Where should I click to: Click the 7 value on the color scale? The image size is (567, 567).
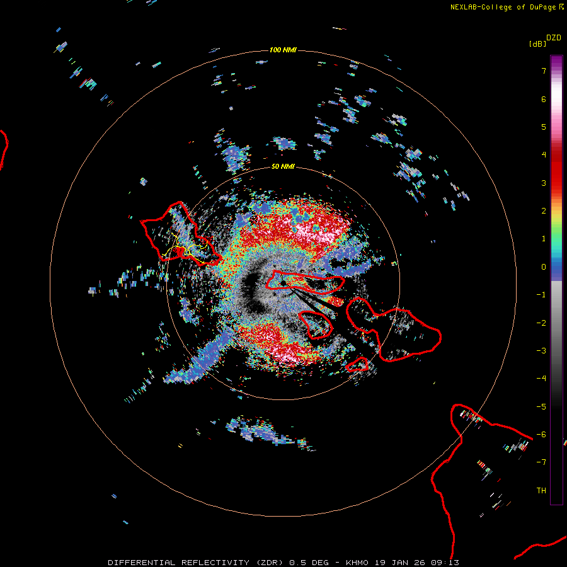click(x=544, y=71)
